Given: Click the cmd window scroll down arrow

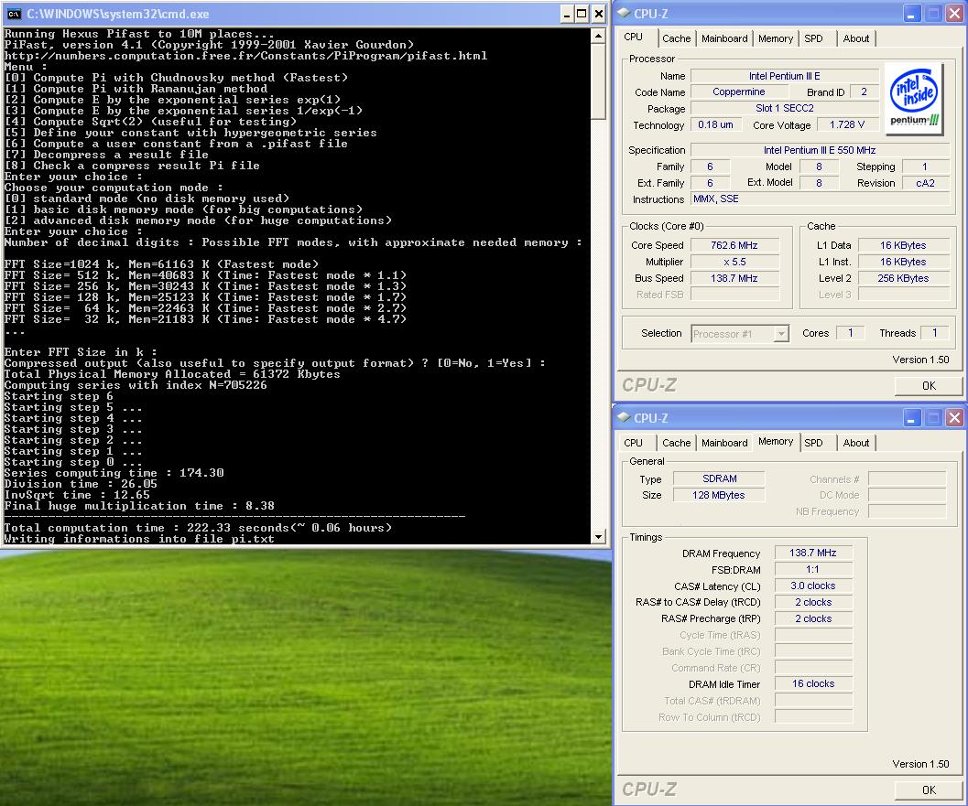Looking at the screenshot, I should [x=598, y=537].
